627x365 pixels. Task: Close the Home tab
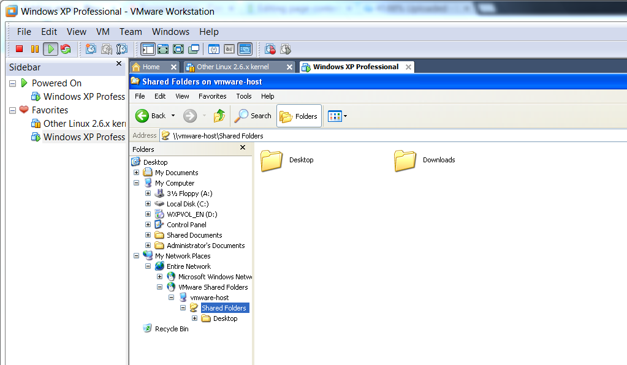pos(173,67)
